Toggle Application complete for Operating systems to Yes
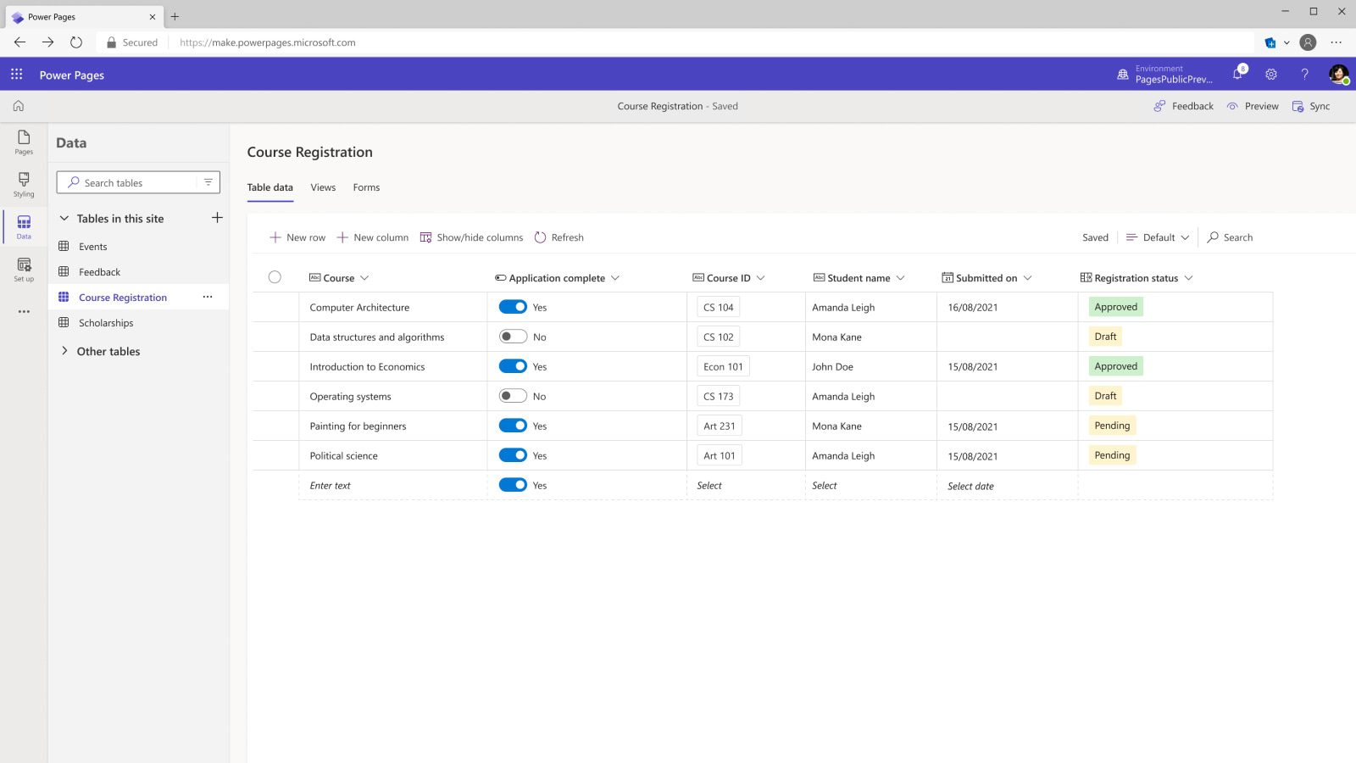The width and height of the screenshot is (1356, 763). coord(513,395)
